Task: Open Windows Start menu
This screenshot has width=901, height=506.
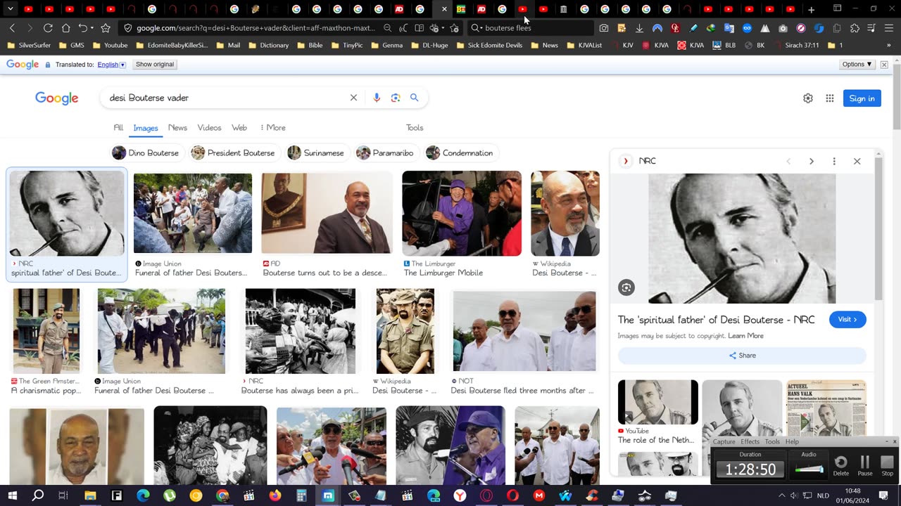Action: coord(12,495)
